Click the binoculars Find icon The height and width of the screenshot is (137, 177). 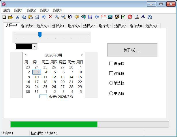(150, 17)
